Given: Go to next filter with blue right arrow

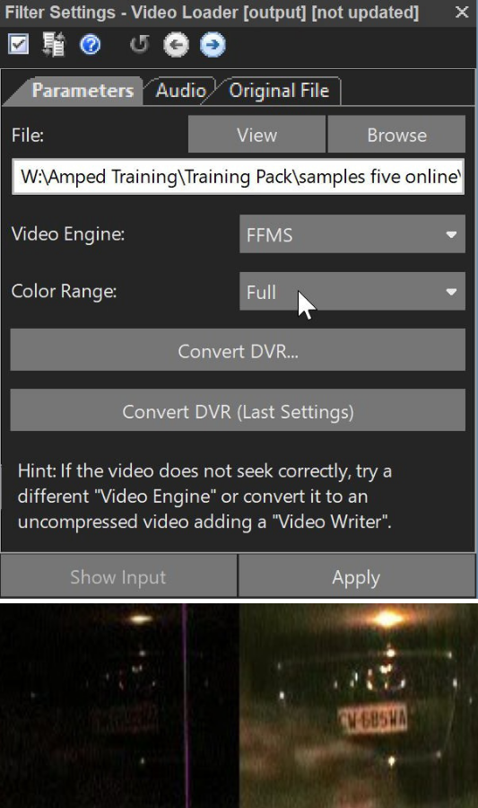Looking at the screenshot, I should tap(213, 45).
